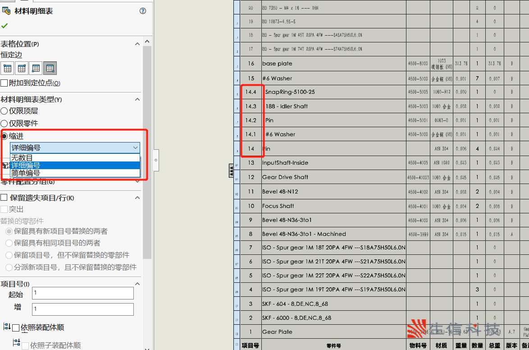The height and width of the screenshot is (350, 529).
Task: Collapse the 表格位置 section
Action: point(137,44)
